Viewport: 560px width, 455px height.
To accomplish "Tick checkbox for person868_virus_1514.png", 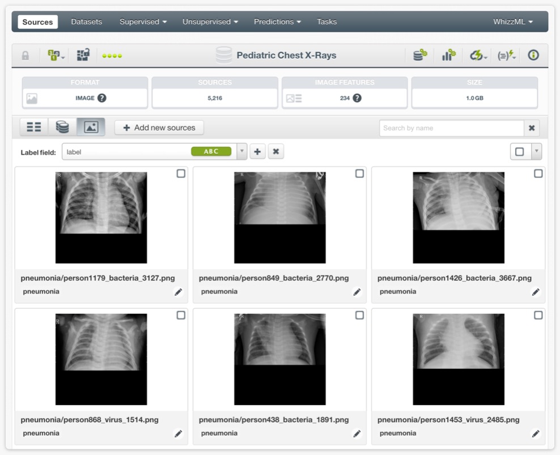I will click(181, 315).
